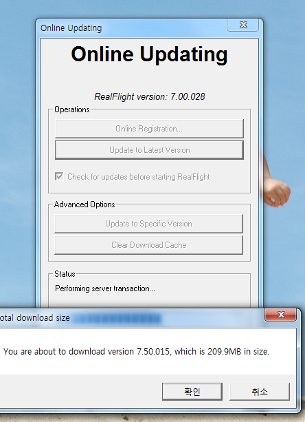
Task: Click the hand on the desktop background
Action: click(277, 189)
